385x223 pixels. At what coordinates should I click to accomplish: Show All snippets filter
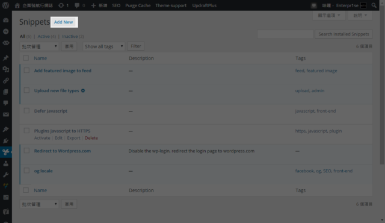pos(22,36)
